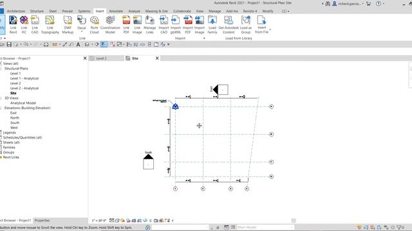412x231 pixels.
Task: Open the richard.garcia account dropdown
Action: tap(362, 4)
